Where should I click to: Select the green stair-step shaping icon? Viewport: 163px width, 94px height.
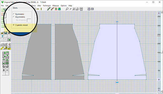(49, 9)
